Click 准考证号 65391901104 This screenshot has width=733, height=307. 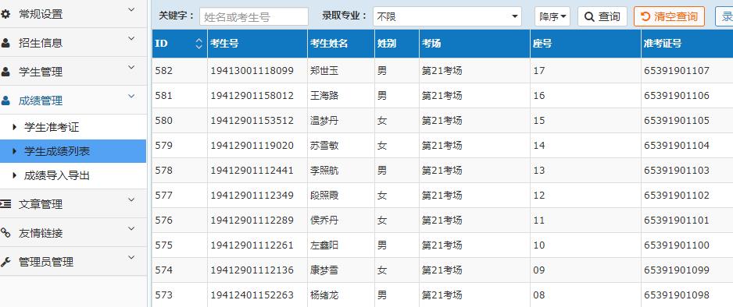tap(677, 146)
